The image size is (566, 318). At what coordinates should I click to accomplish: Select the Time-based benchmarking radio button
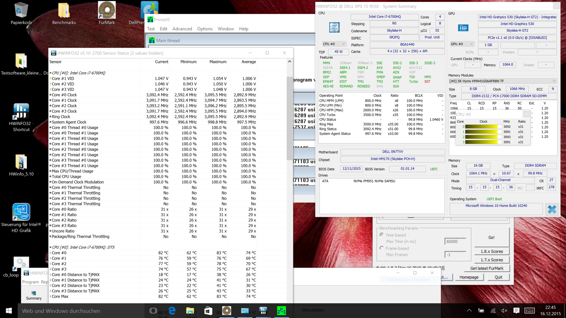coord(382,235)
